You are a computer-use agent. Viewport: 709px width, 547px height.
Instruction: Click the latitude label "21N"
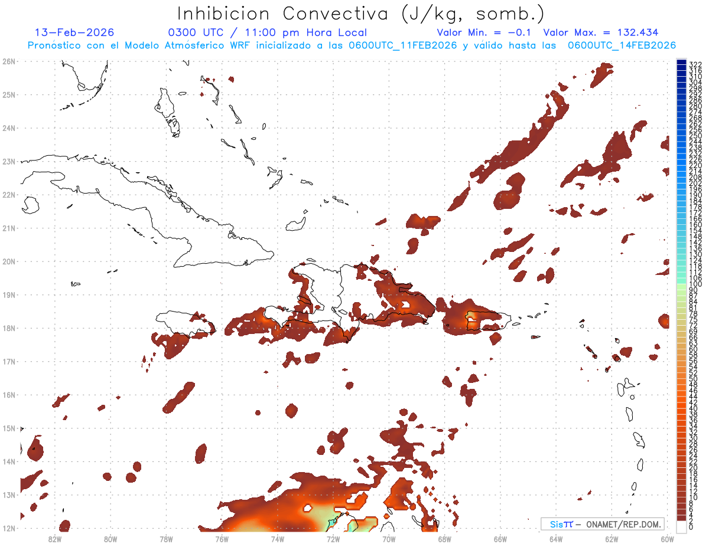pos(9,228)
